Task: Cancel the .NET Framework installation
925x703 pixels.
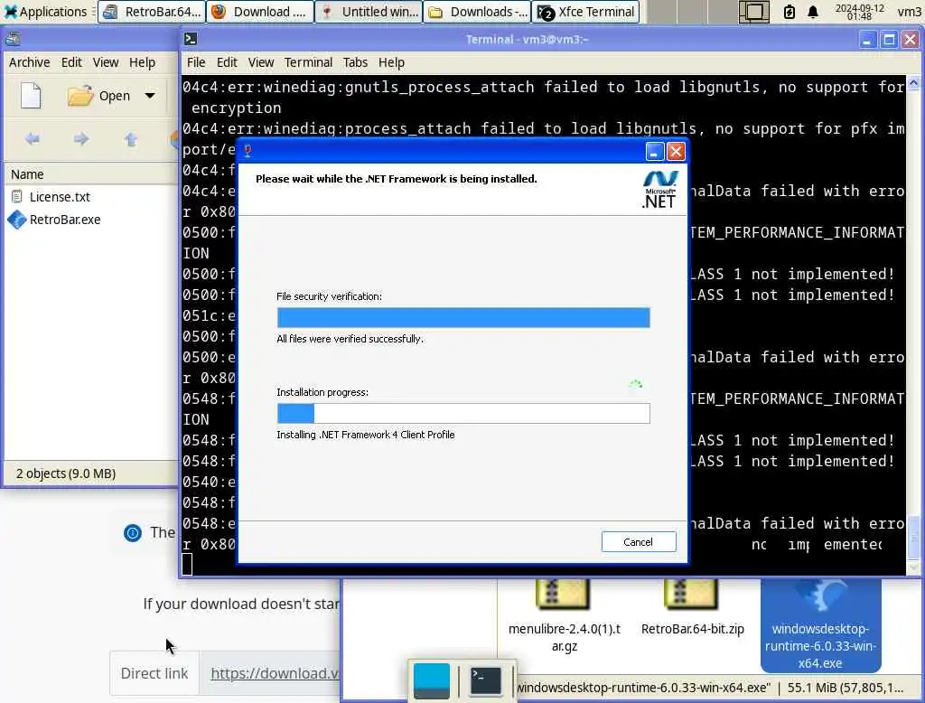Action: click(639, 542)
